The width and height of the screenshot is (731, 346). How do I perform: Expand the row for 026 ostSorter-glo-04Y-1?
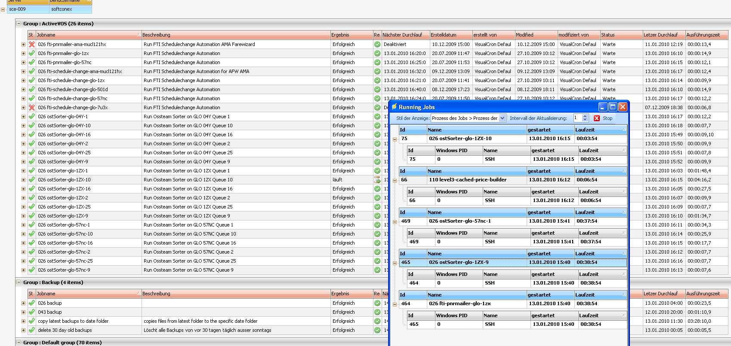point(23,116)
